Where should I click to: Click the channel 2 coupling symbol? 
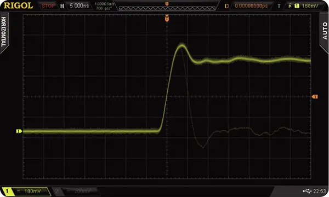(x=69, y=191)
